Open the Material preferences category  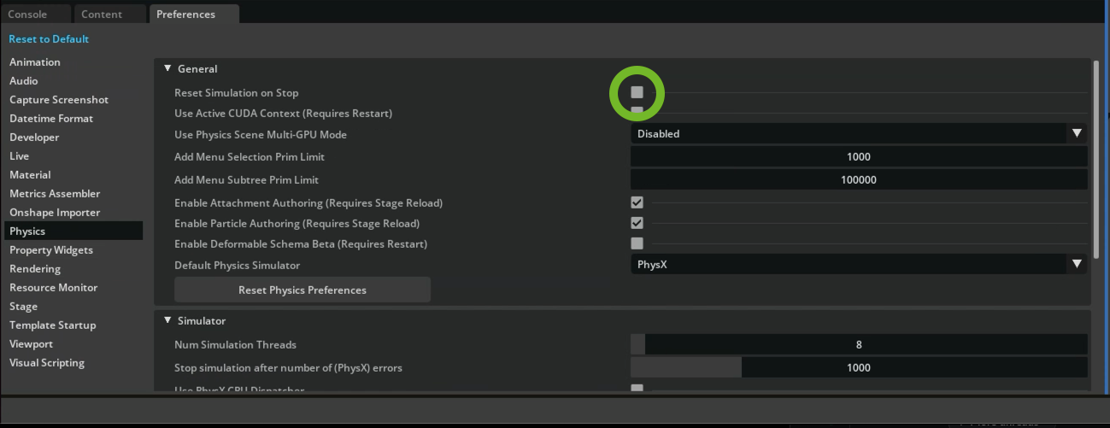click(30, 175)
